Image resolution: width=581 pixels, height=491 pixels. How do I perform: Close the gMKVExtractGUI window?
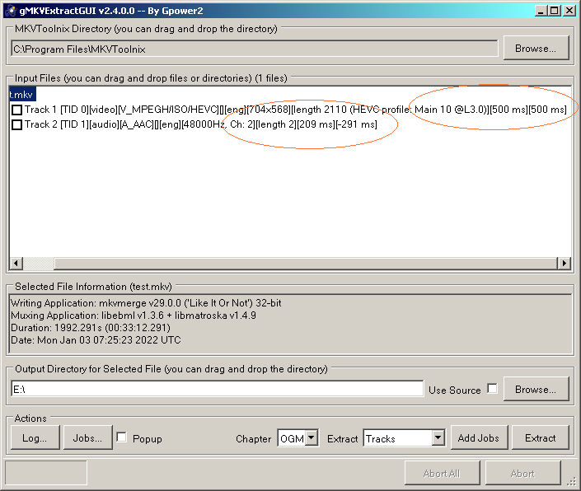pyautogui.click(x=569, y=11)
